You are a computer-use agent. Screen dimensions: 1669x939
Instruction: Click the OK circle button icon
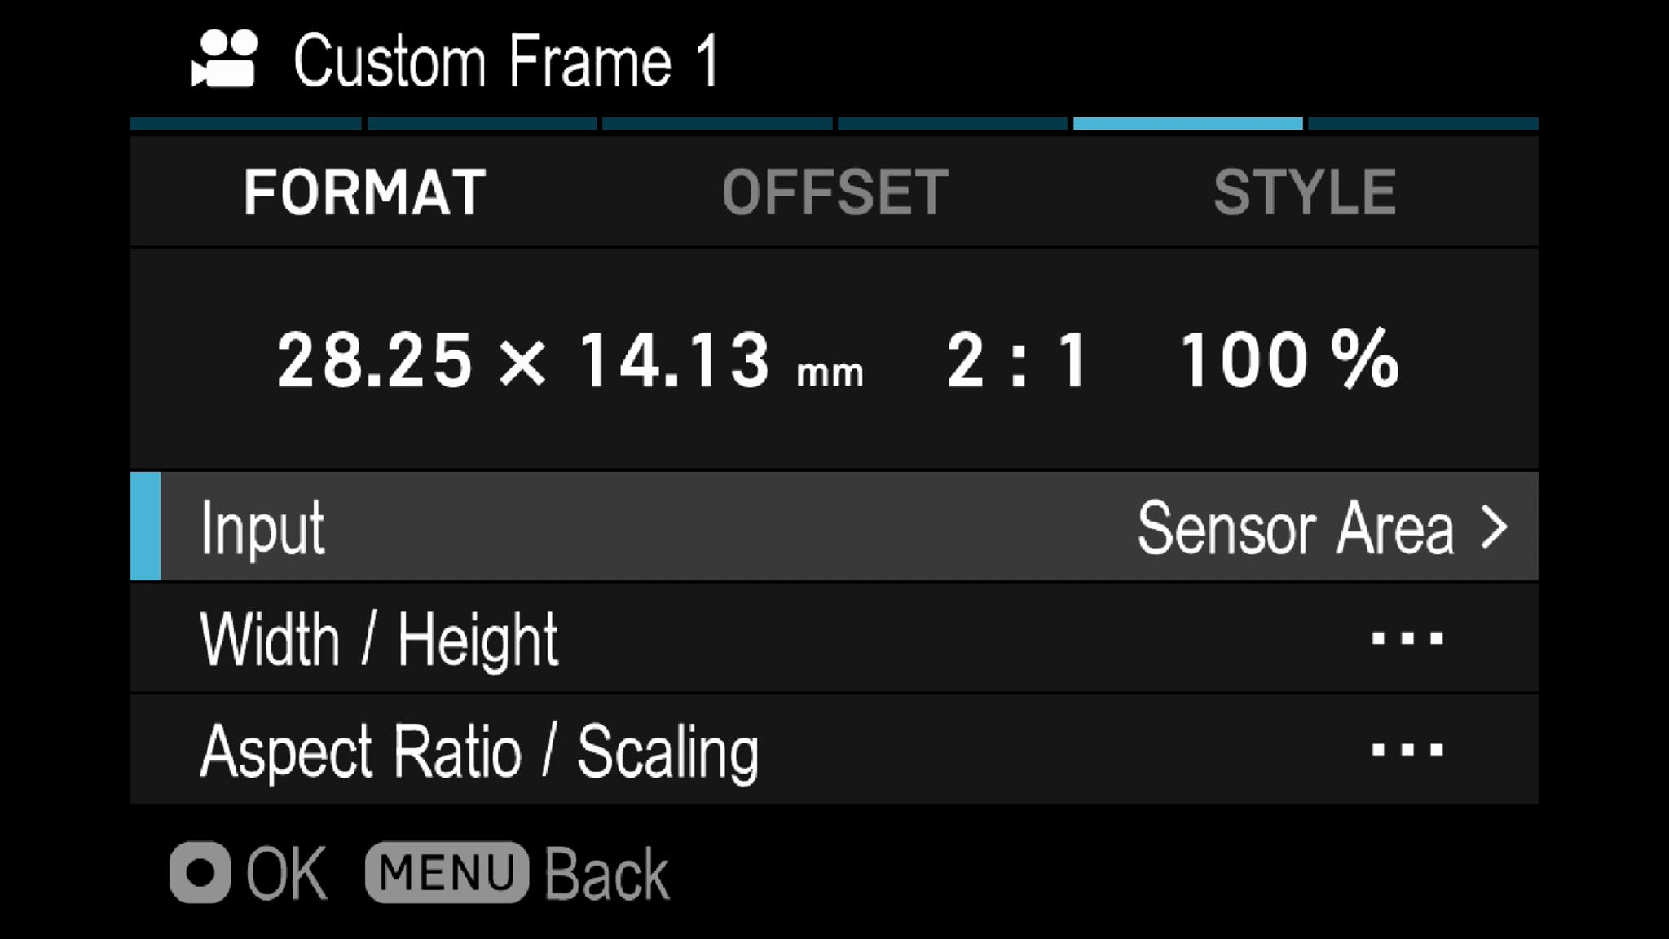200,872
